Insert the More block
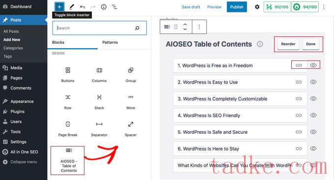 [131, 102]
